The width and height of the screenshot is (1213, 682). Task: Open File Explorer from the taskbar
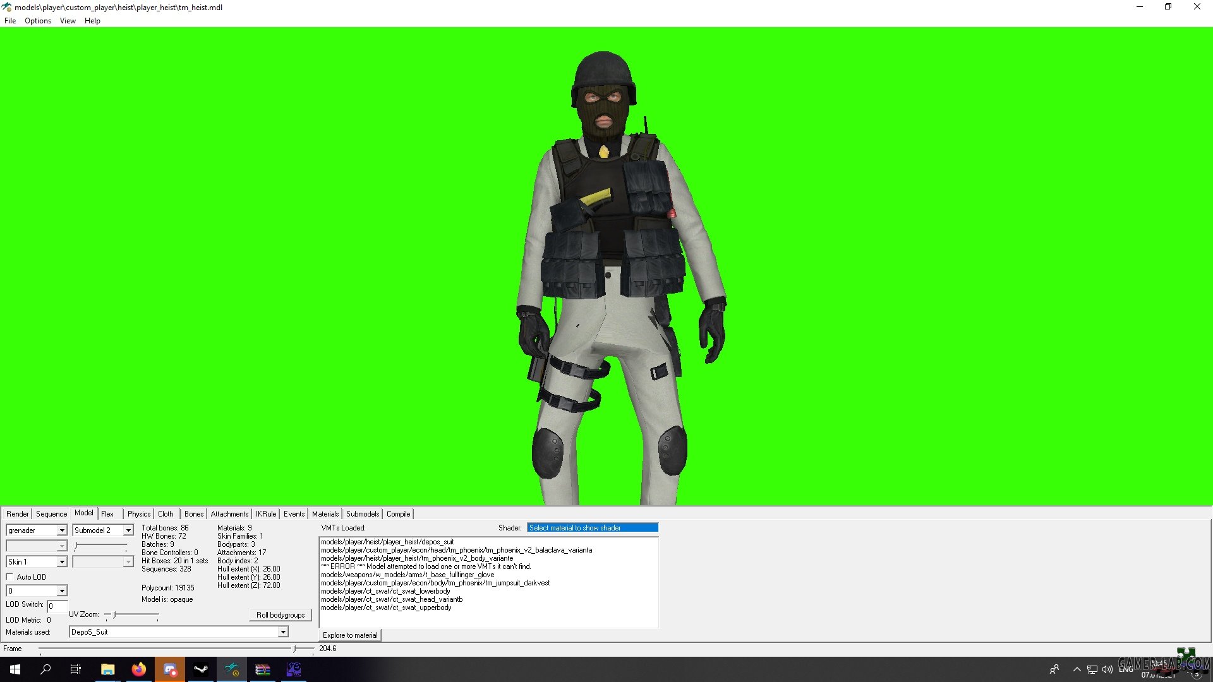click(107, 669)
